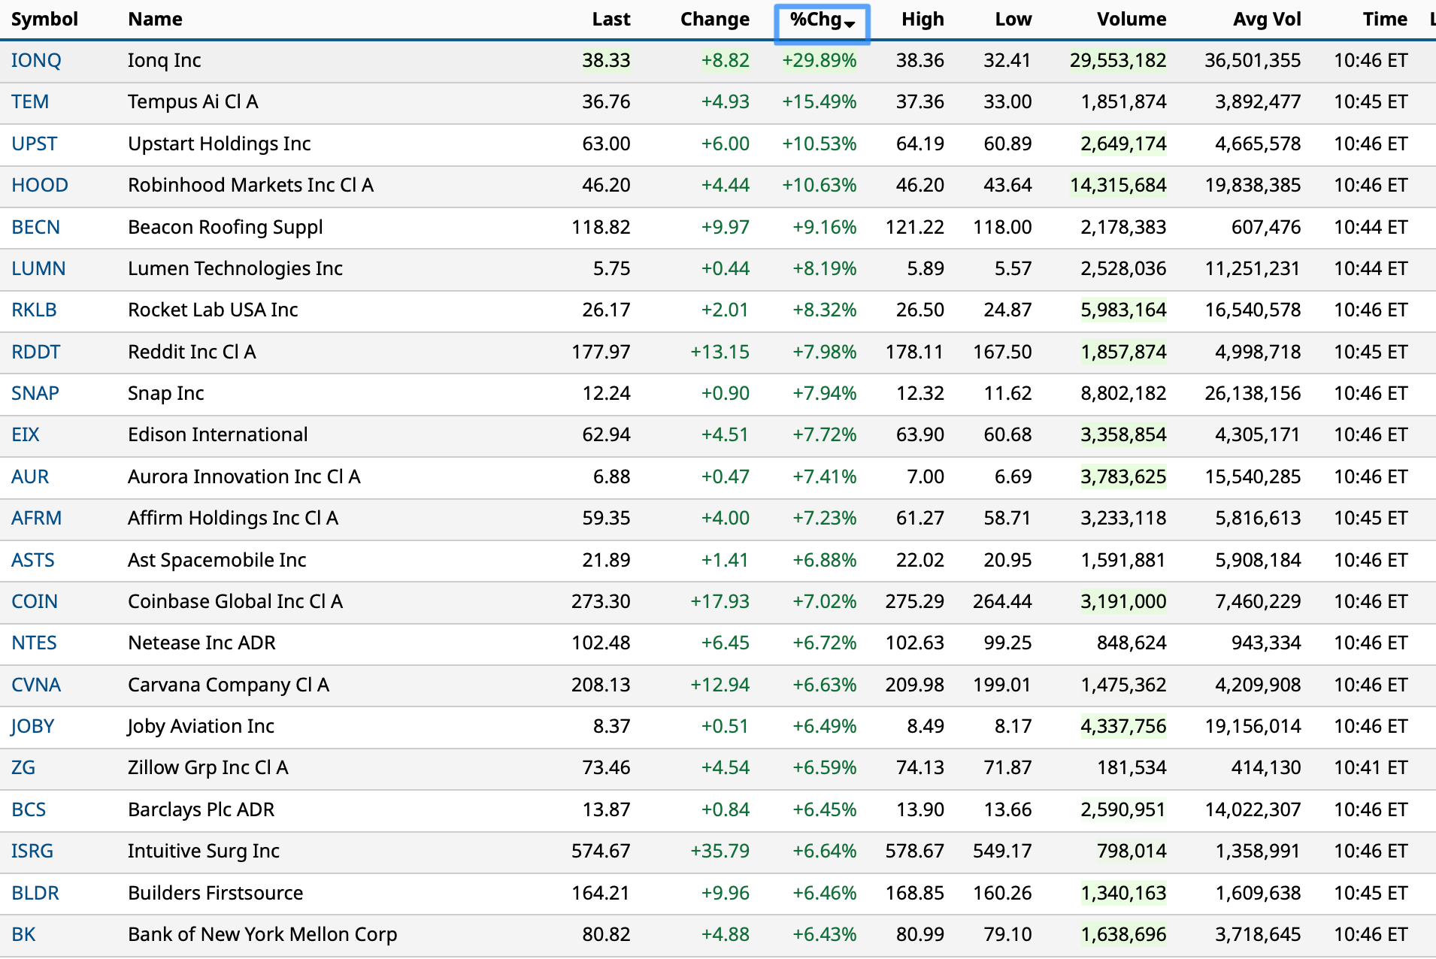Open the COIN ticker link
1436x959 pixels.
35,601
